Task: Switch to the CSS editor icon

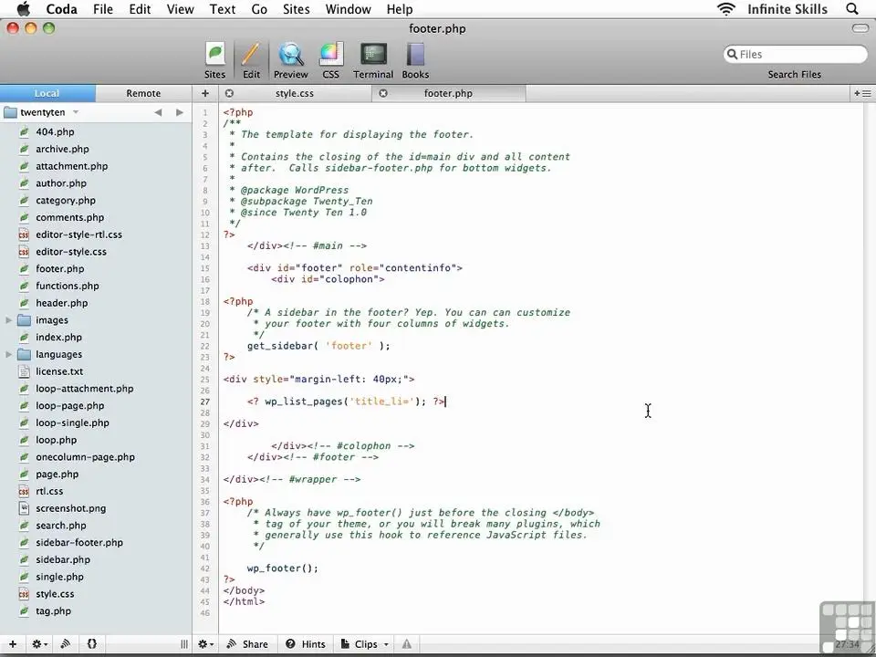Action: coord(330,60)
